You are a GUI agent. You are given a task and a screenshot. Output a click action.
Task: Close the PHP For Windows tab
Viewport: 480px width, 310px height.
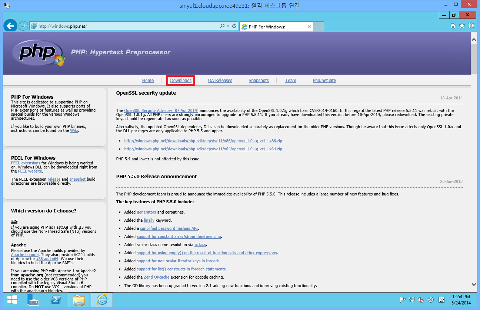[309, 27]
